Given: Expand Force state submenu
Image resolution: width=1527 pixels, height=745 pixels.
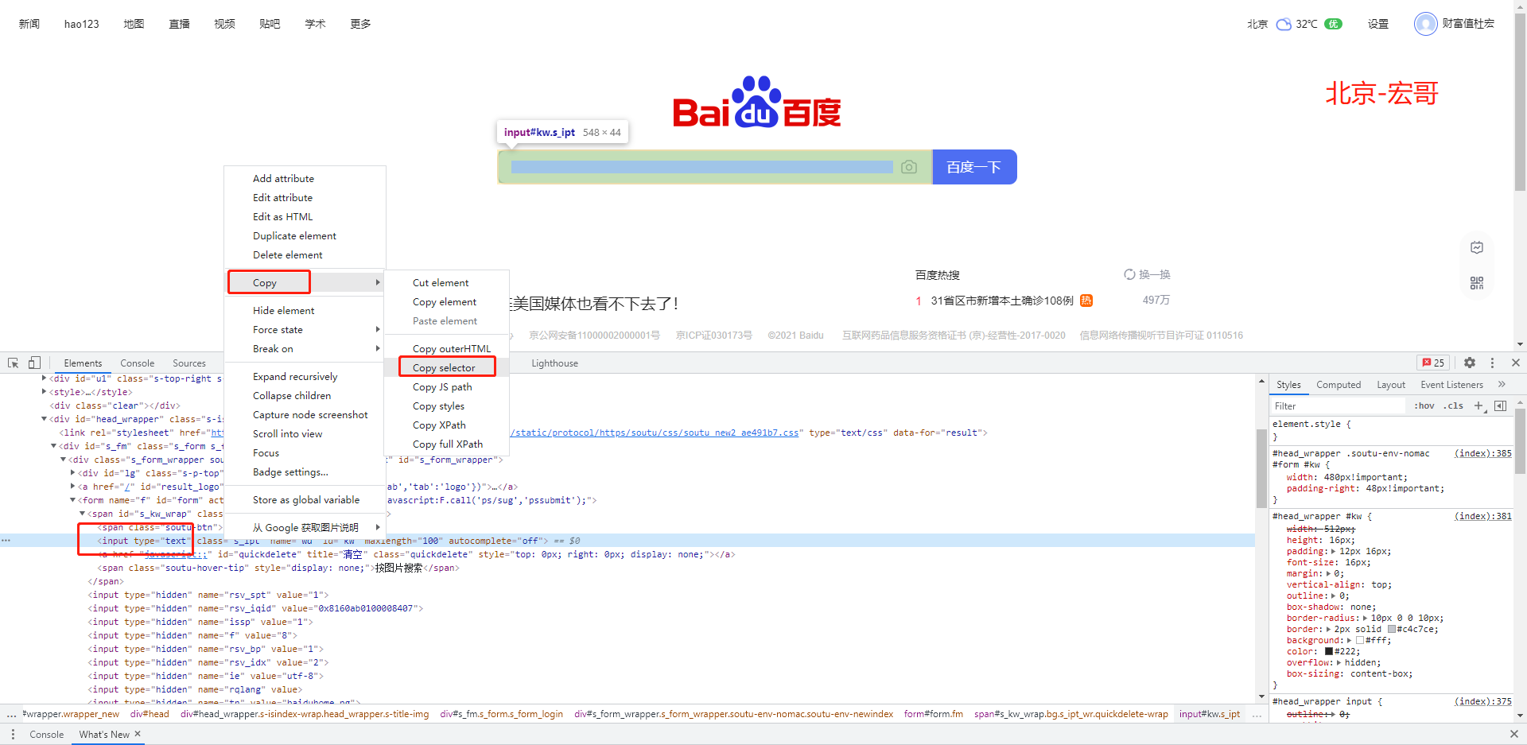Looking at the screenshot, I should point(305,329).
